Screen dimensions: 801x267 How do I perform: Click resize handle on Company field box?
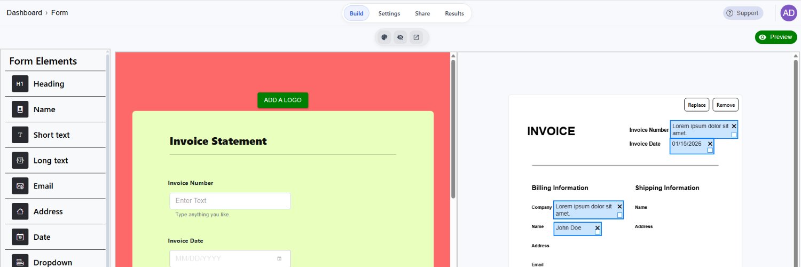619,215
